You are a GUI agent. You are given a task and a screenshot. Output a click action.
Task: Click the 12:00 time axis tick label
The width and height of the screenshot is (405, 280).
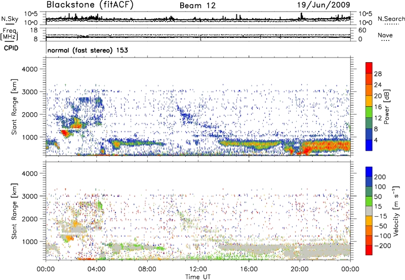point(198,269)
